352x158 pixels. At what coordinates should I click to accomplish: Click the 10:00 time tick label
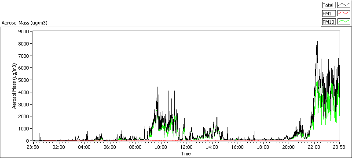[x=161, y=147]
